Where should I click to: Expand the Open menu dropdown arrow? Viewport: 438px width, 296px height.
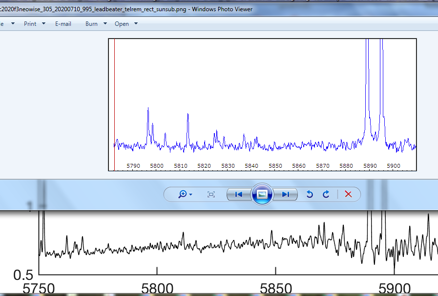[x=136, y=23]
